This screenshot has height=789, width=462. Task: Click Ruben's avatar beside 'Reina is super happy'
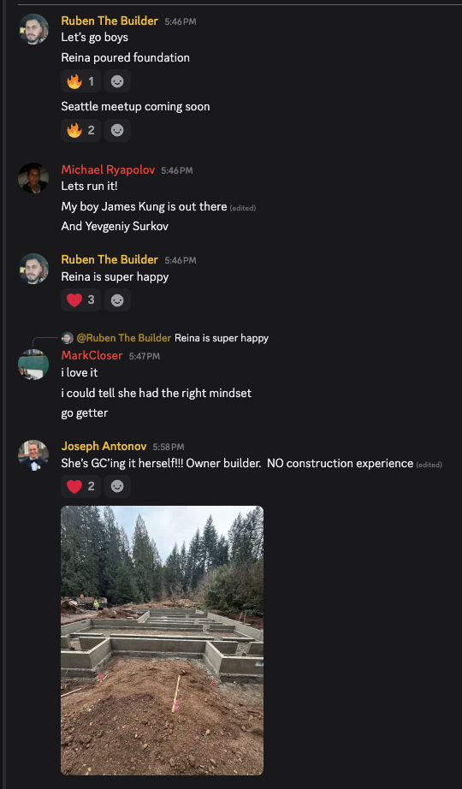(33, 269)
